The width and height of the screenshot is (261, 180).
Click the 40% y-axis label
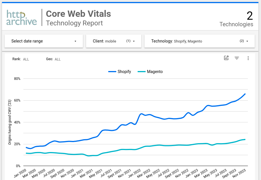(17, 122)
